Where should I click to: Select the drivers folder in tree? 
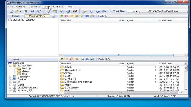point(26,71)
